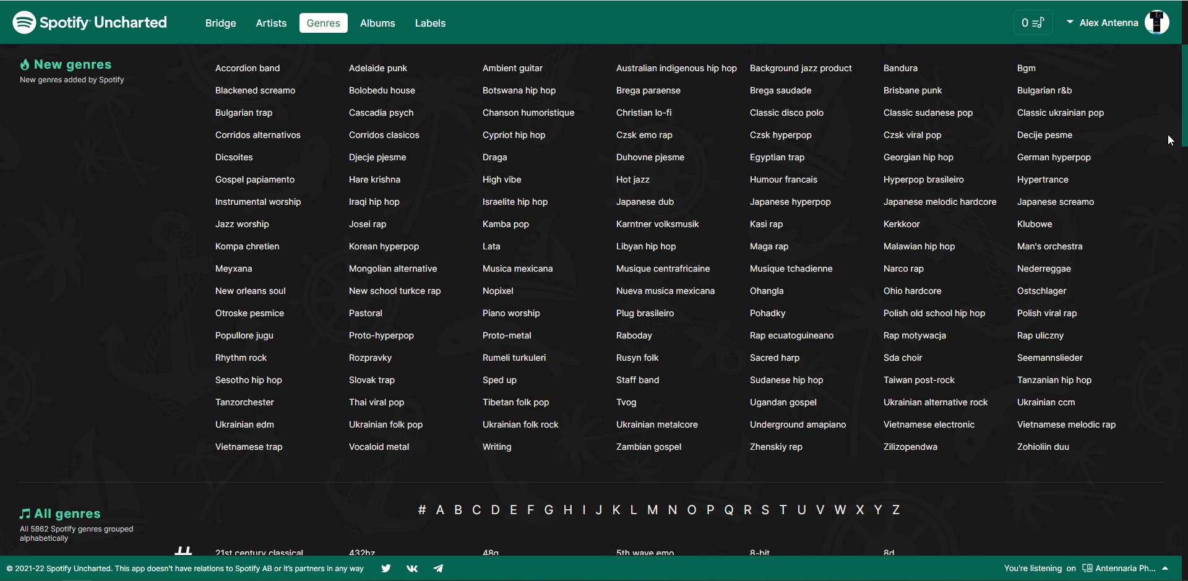Choose the Nopixel genre
The image size is (1188, 581).
pyautogui.click(x=498, y=291)
